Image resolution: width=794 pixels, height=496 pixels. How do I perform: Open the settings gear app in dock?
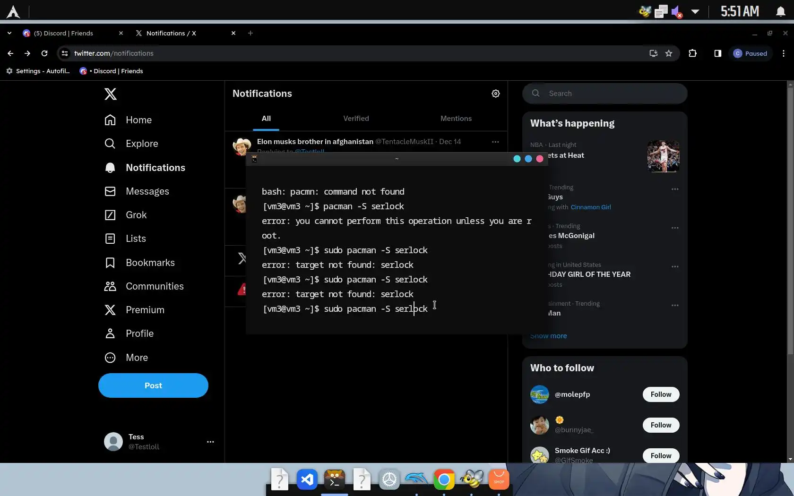[389, 479]
